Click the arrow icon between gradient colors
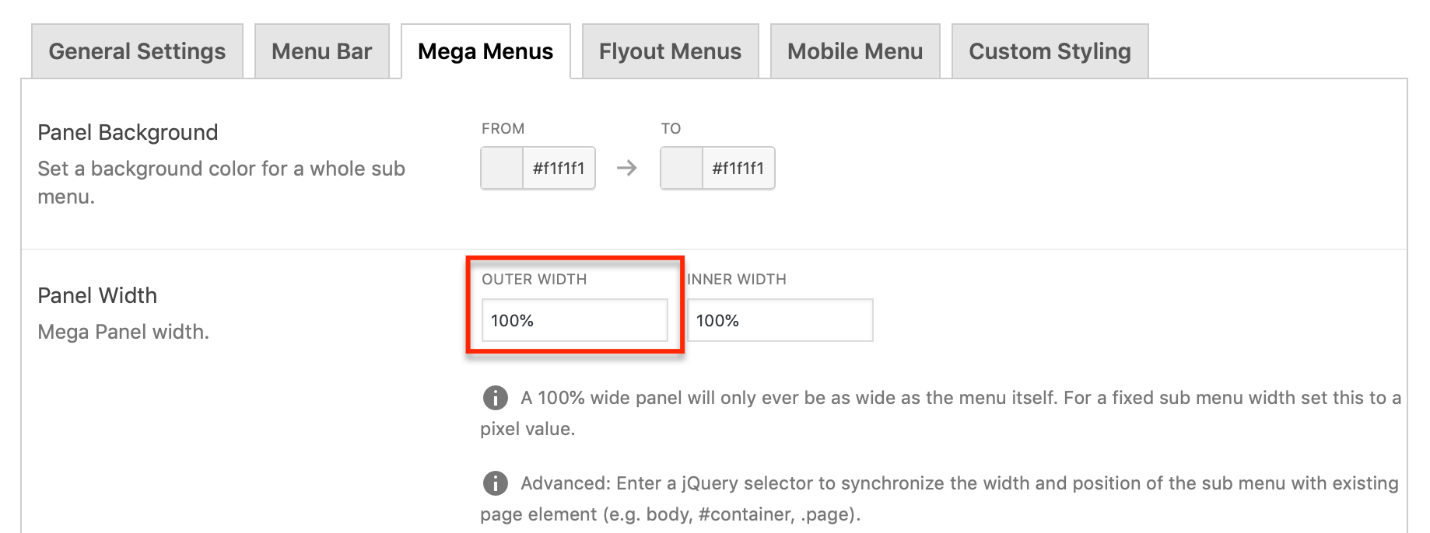The height and width of the screenshot is (533, 1430). click(627, 168)
